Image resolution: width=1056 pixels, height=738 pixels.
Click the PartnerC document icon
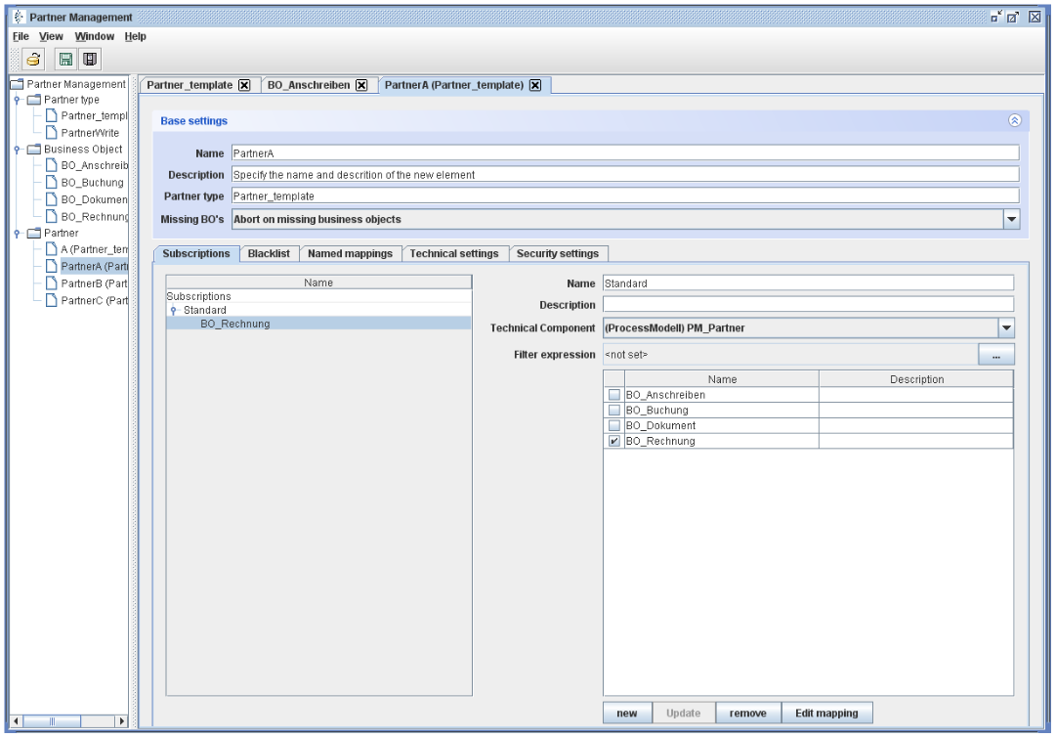pyautogui.click(x=51, y=300)
